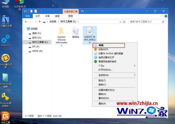
Task: Choose 删除(D) in the context menu
Action: [115, 94]
